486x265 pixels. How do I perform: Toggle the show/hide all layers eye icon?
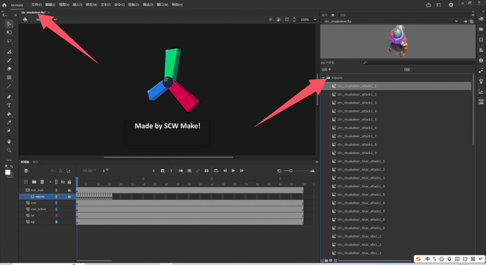[63, 182]
